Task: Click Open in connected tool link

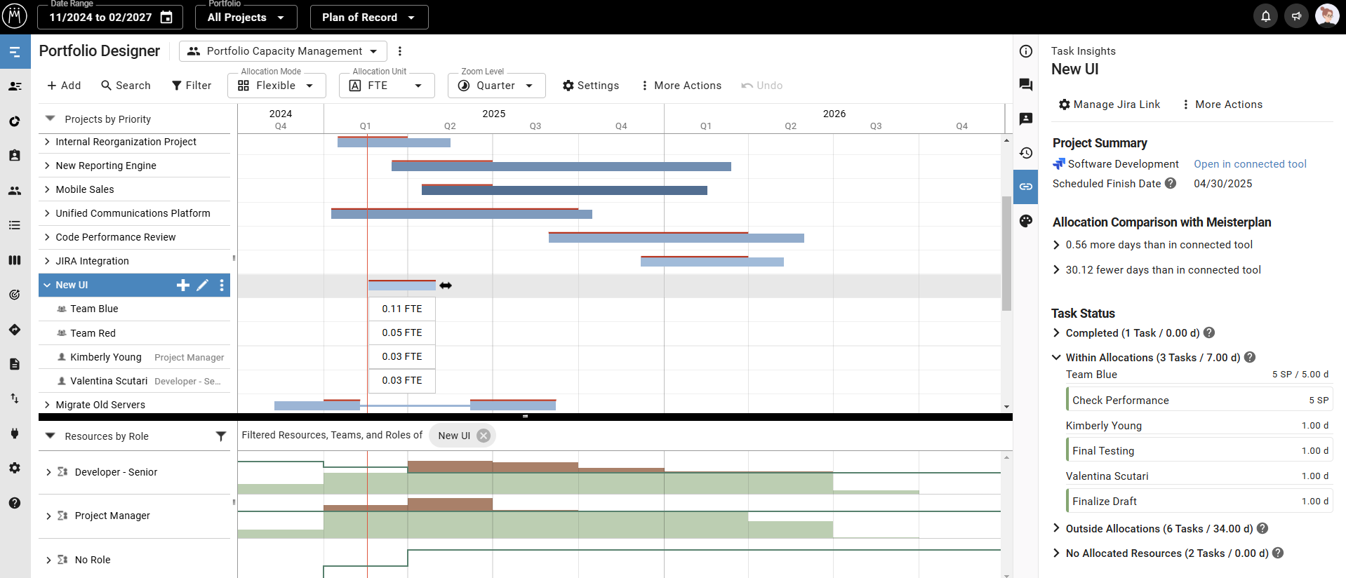Action: coord(1250,164)
